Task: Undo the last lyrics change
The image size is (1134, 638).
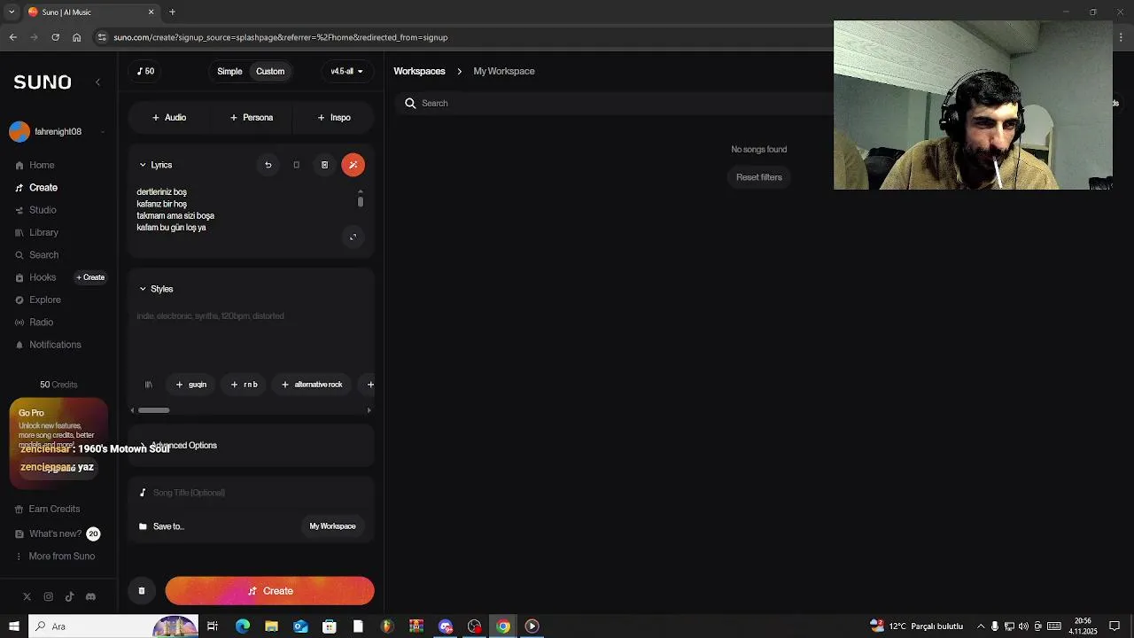Action: pos(268,165)
